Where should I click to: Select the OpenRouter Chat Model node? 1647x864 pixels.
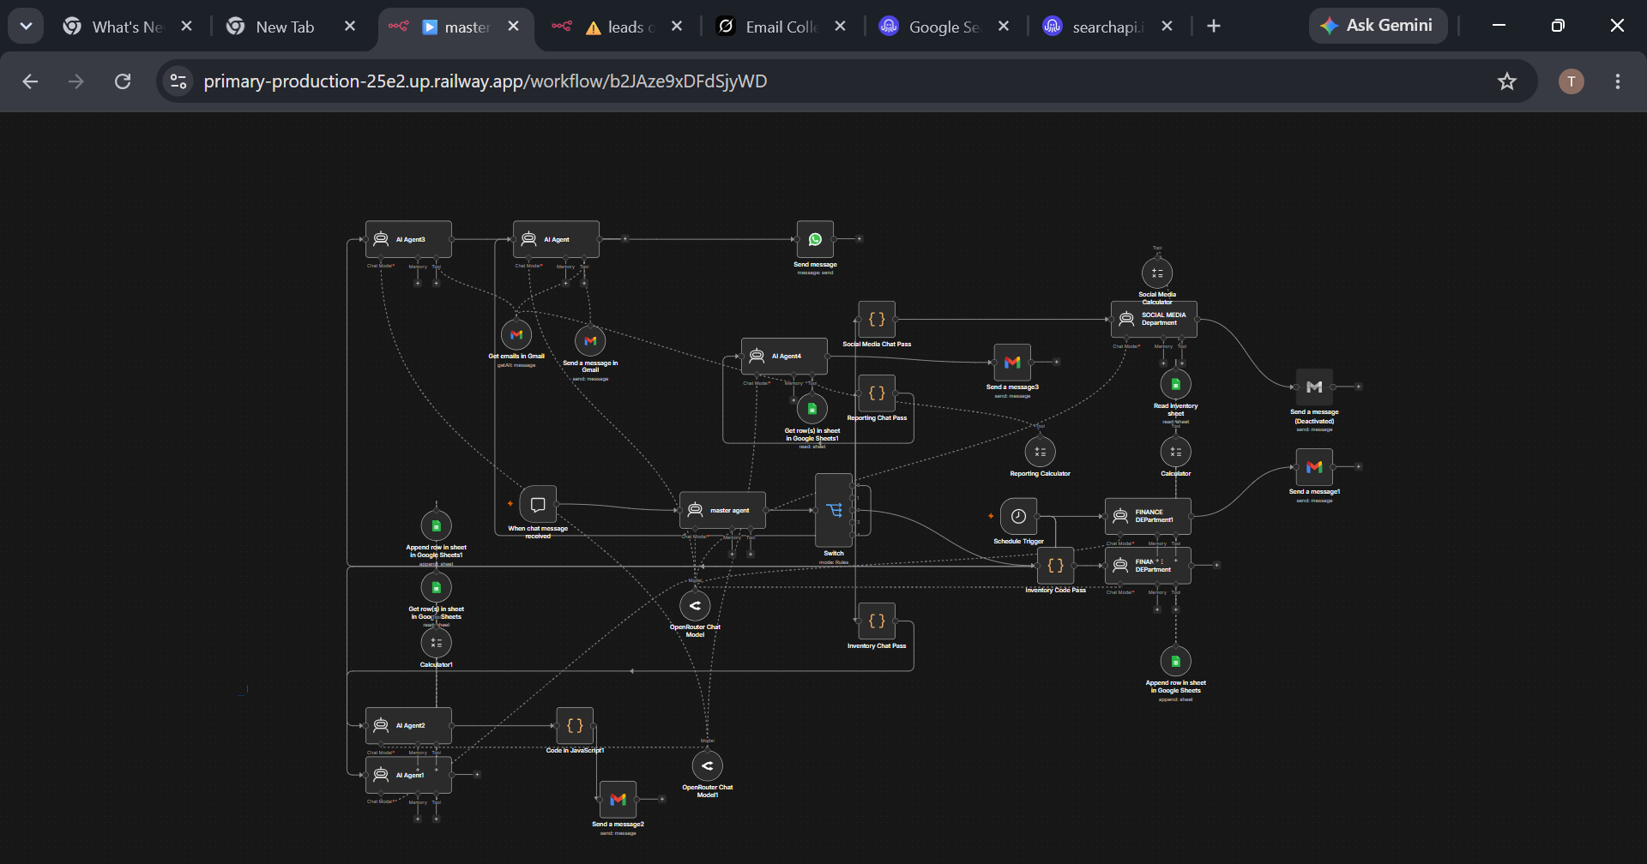(695, 605)
